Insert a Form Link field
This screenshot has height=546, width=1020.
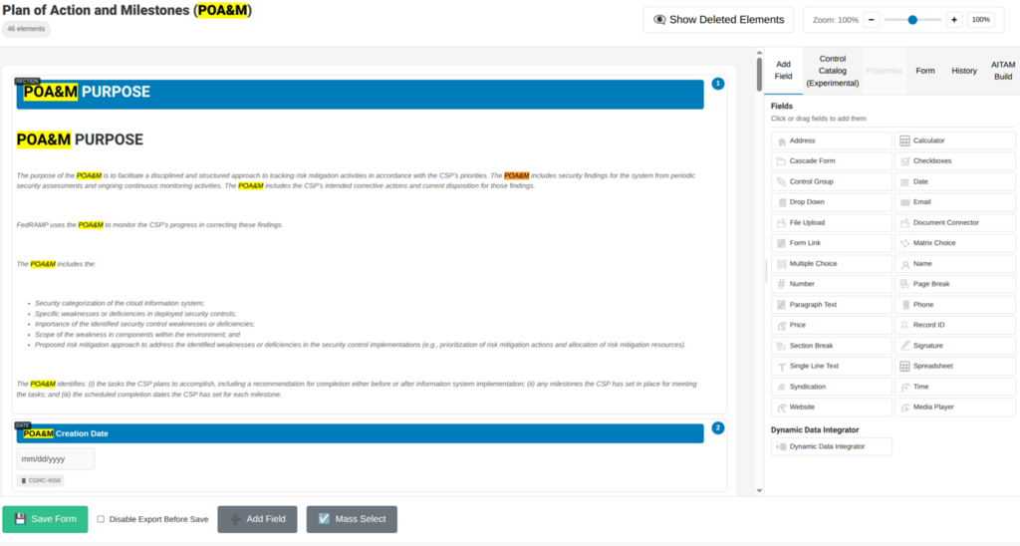(x=831, y=243)
